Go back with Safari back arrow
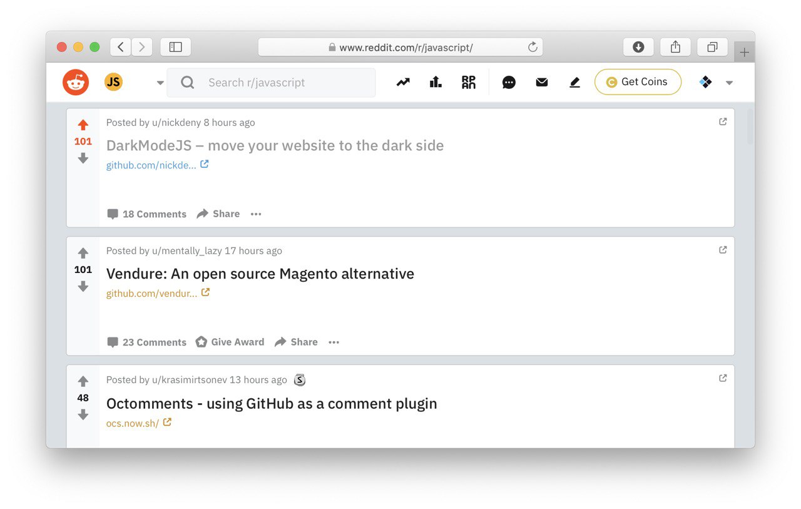Image resolution: width=801 pixels, height=509 pixels. (x=121, y=47)
